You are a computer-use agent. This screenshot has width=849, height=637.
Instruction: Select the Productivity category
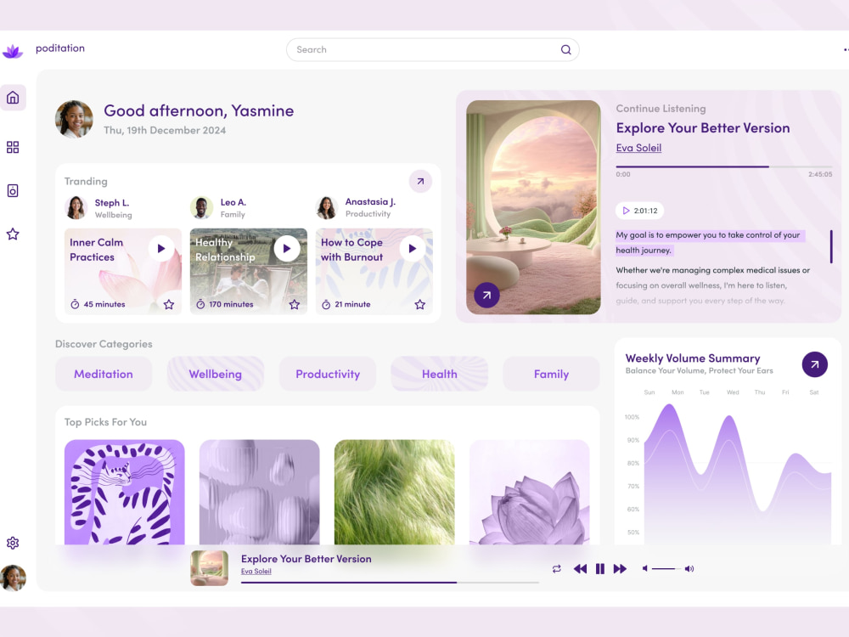[328, 374]
